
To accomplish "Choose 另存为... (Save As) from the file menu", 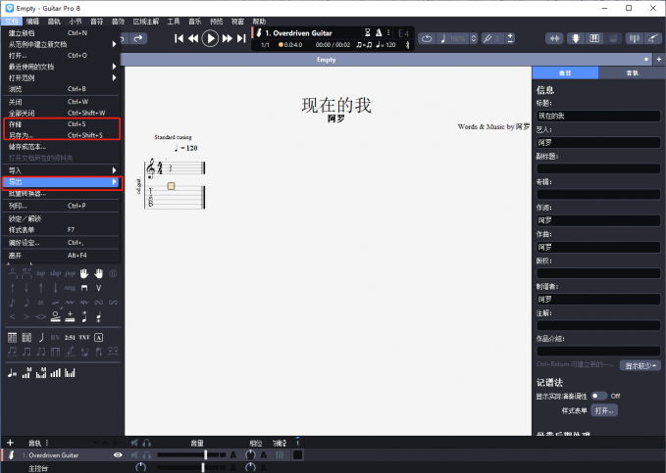I will [59, 135].
